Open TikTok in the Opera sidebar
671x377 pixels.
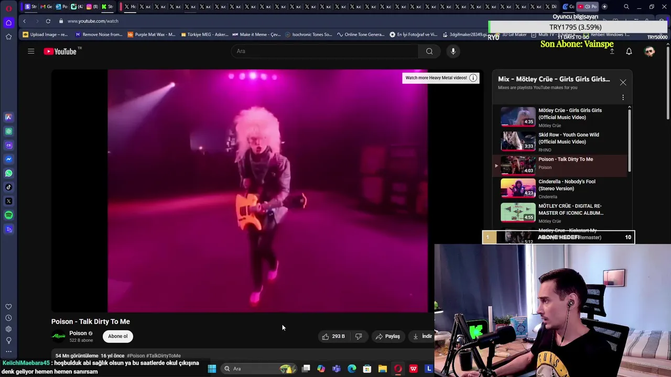8,187
